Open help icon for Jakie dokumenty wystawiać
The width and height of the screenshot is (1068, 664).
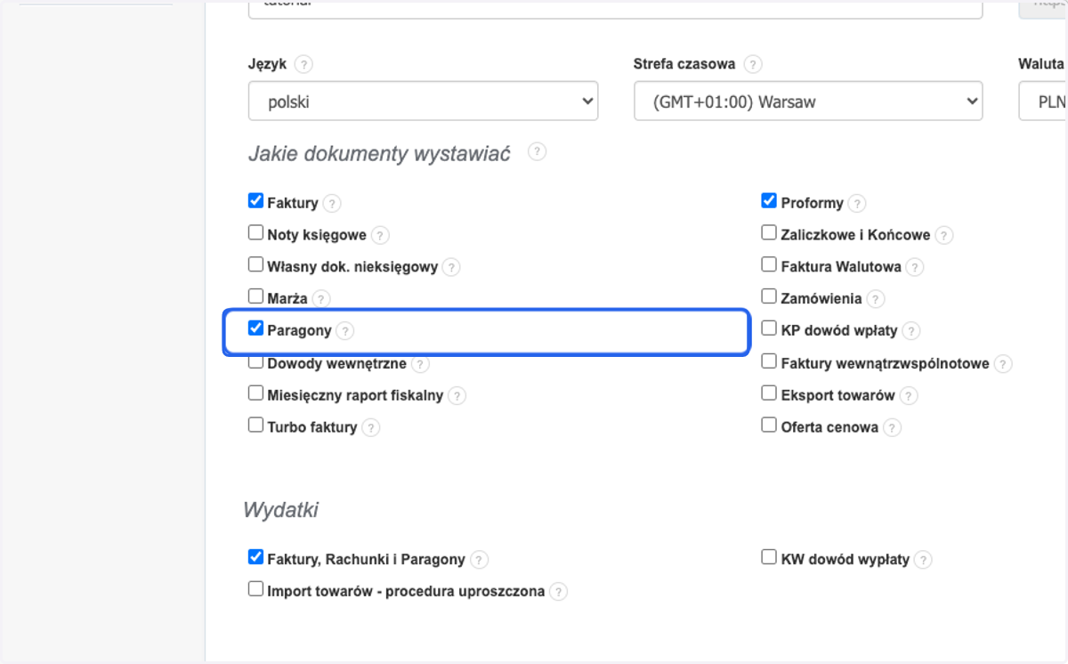click(x=537, y=151)
